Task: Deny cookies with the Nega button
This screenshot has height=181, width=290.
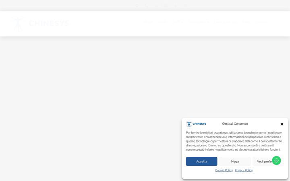Action: [x=235, y=161]
